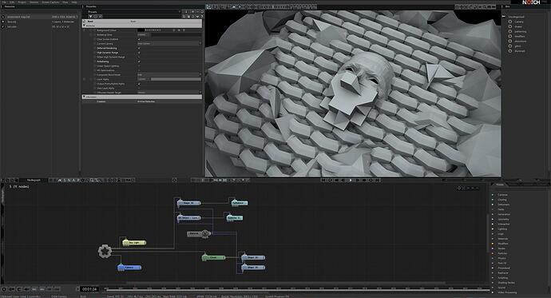Click the third resource icon in Resources list
Viewport: 551px width, 298px height.
click(3, 26)
